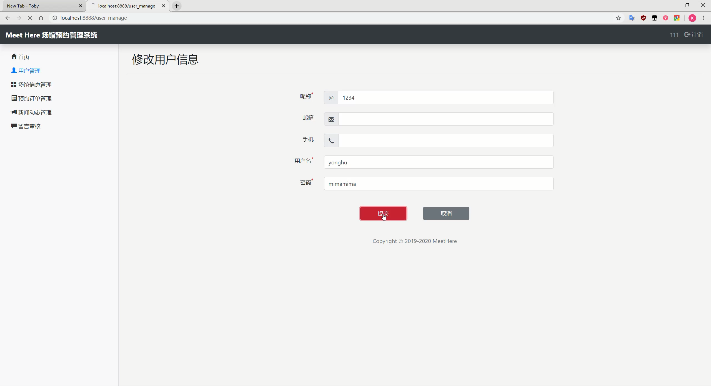Image resolution: width=711 pixels, height=386 pixels.
Task: Log out via 注销 link
Action: (694, 35)
